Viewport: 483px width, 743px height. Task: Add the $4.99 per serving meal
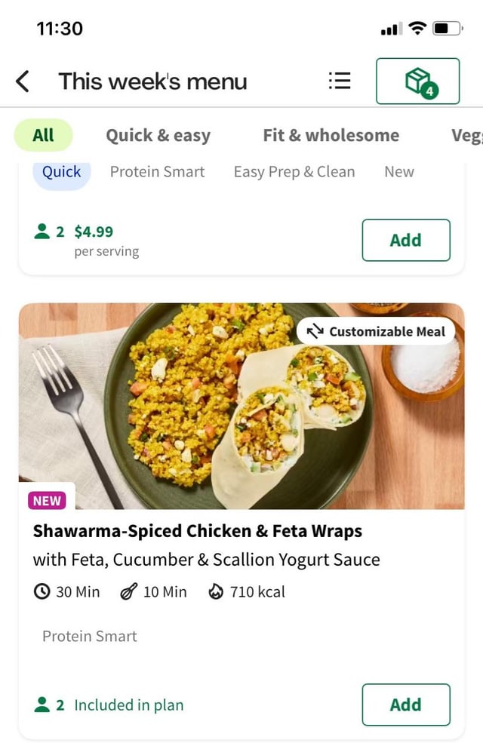405,240
